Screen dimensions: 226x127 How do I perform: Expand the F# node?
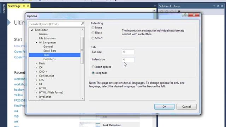click(36, 84)
